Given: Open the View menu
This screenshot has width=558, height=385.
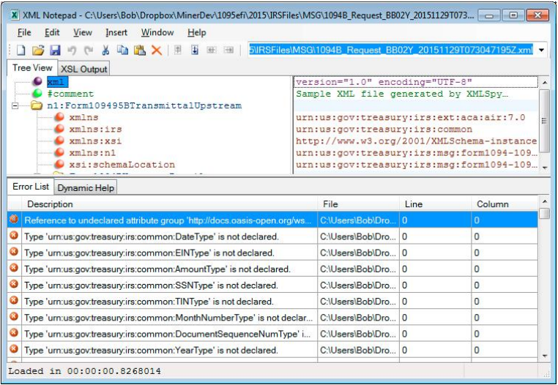Looking at the screenshot, I should click(x=83, y=32).
